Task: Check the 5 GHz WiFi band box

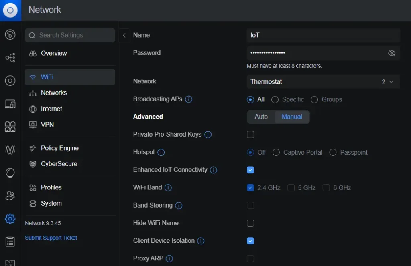Action: (291, 187)
